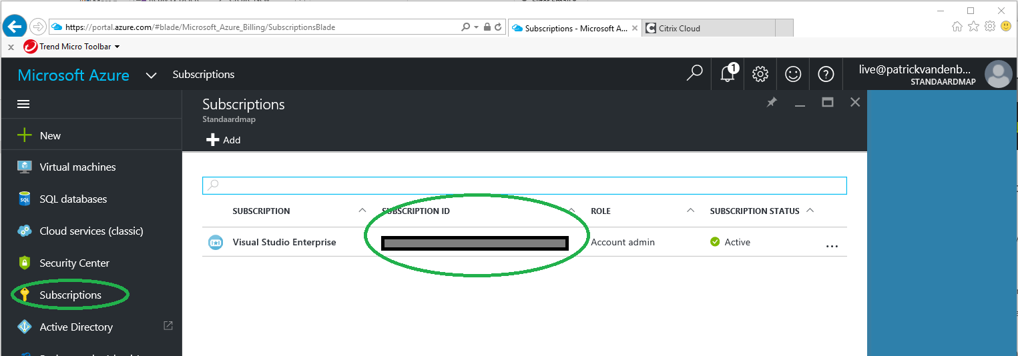Toggle the hamburger menu in left sidebar

click(x=23, y=104)
